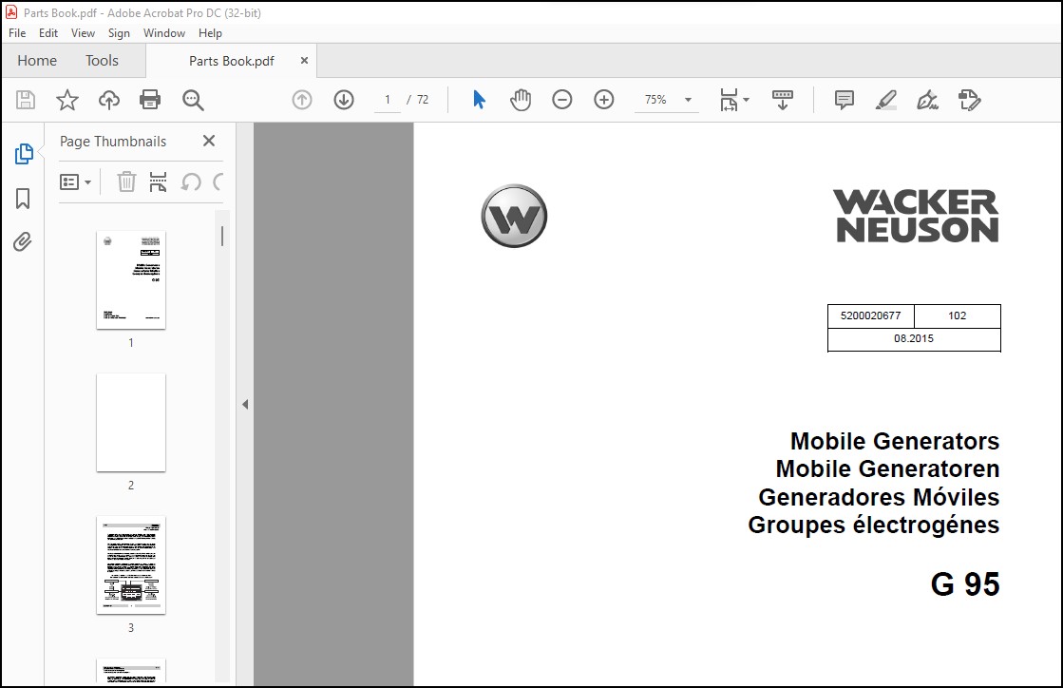
Task: Zoom out with minus icon
Action: [x=562, y=100]
